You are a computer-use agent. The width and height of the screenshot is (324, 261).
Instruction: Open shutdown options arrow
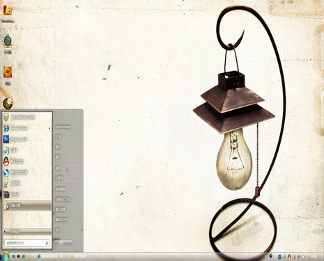click(x=69, y=243)
